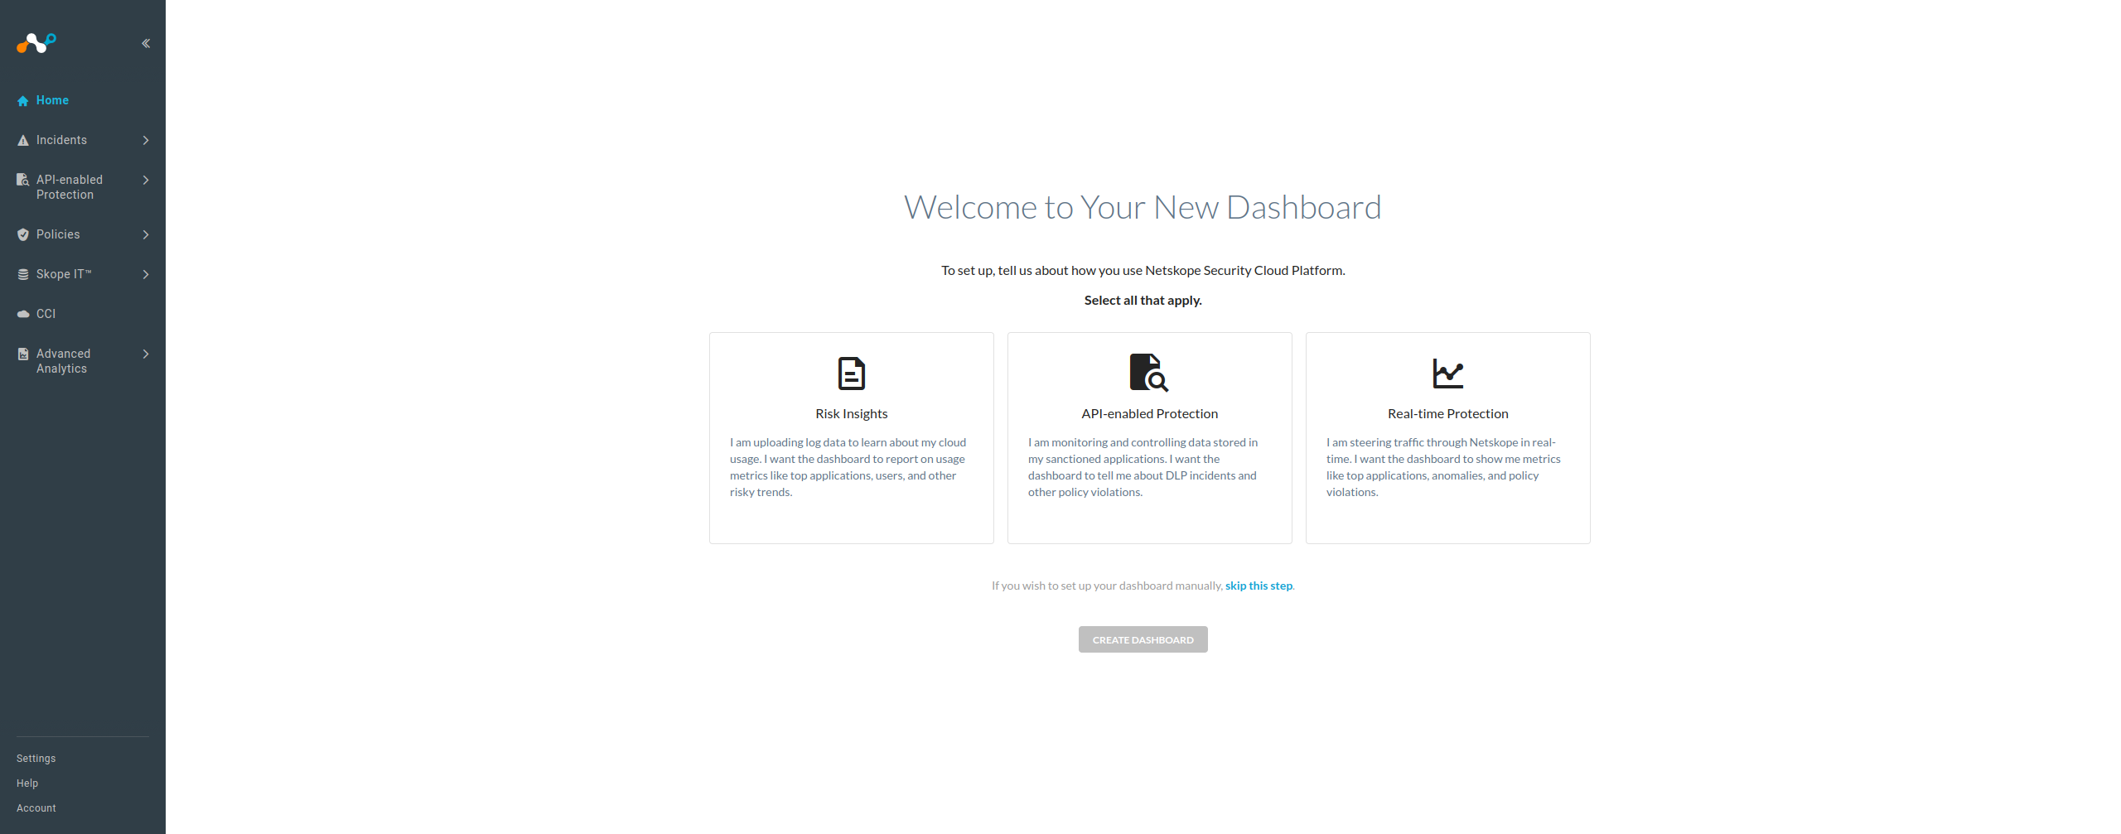Viewport: 2121px width, 834px height.
Task: Select the API-enabled Protection card
Action: 1149,438
